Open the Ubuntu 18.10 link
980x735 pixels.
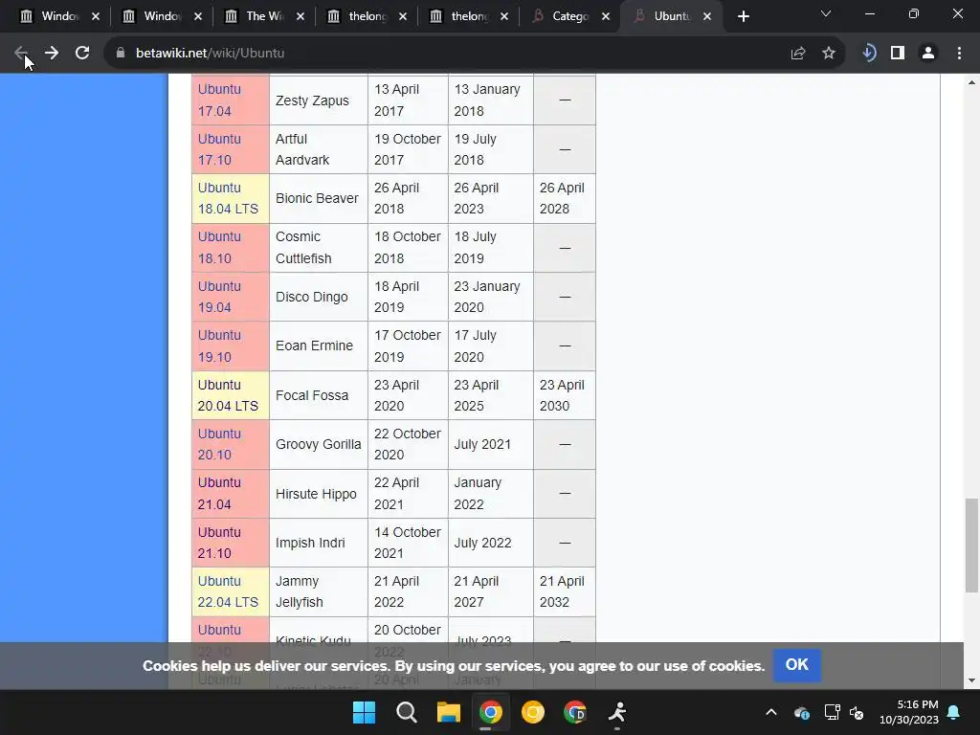219,248
